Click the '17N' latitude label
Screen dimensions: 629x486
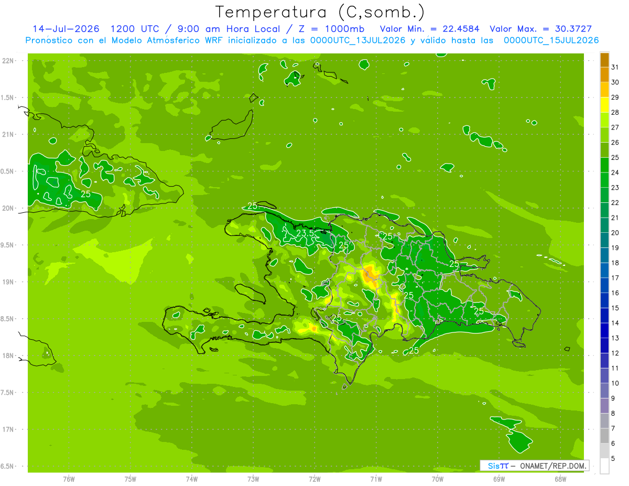pos(9,429)
